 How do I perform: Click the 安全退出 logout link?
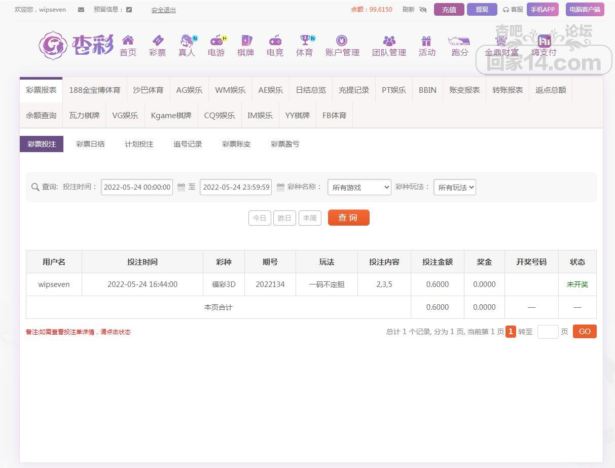pos(163,10)
